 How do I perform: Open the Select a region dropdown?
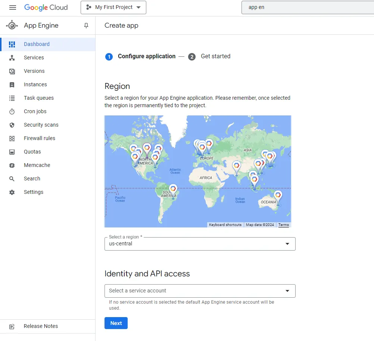(x=200, y=244)
